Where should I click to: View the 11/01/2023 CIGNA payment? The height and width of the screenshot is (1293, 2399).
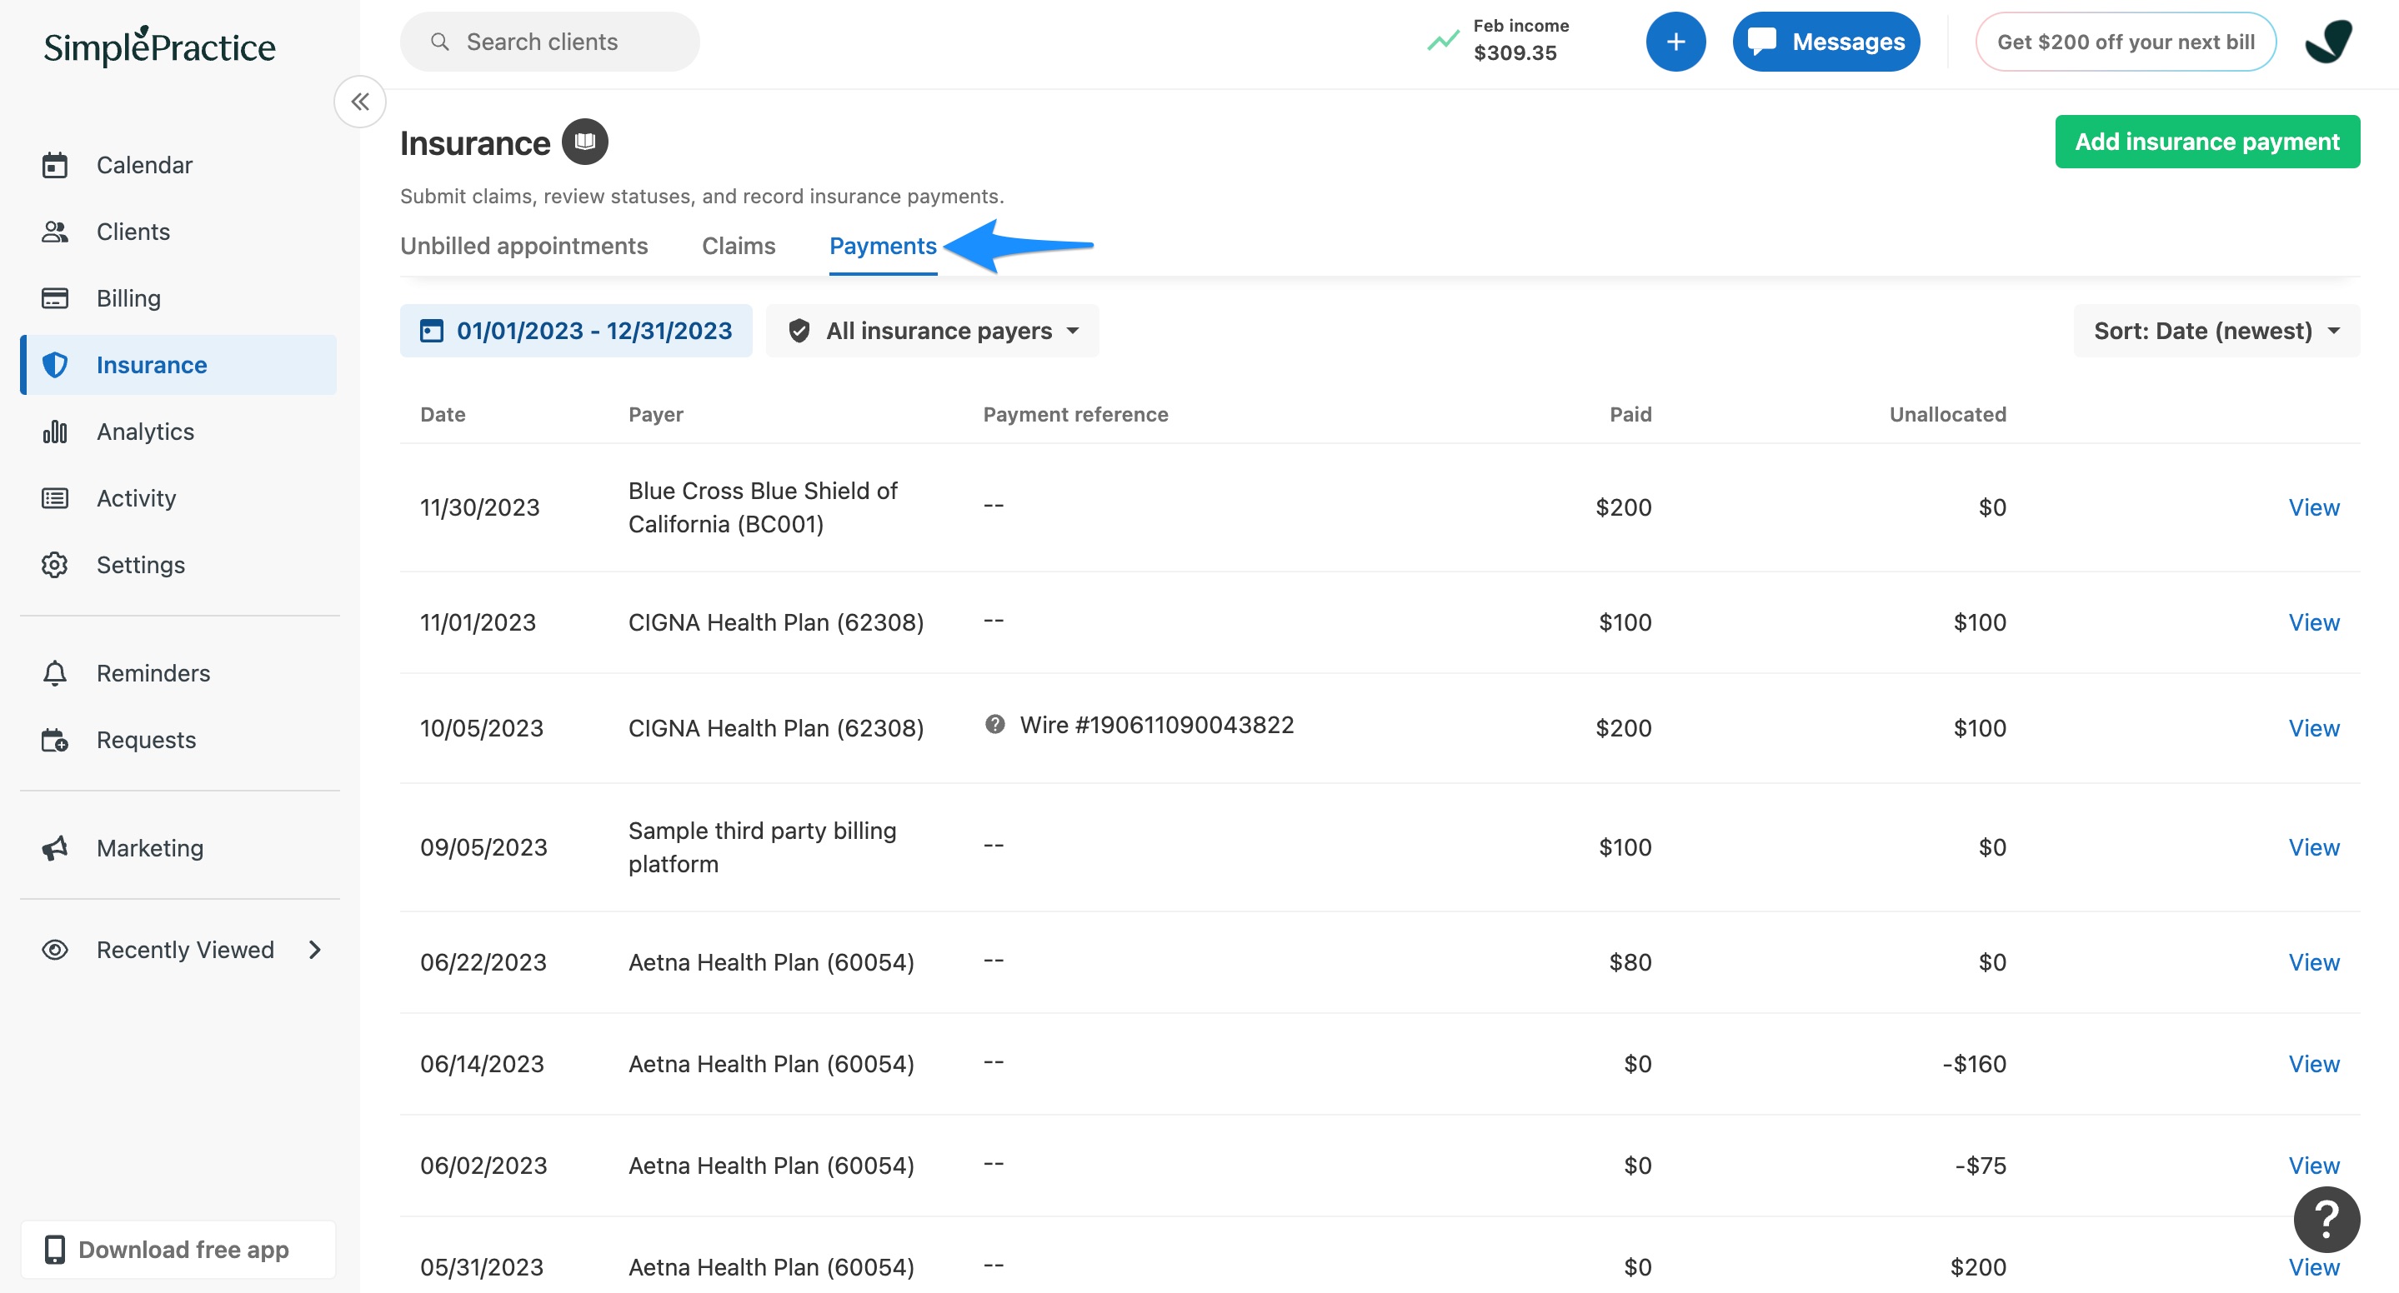click(2314, 622)
